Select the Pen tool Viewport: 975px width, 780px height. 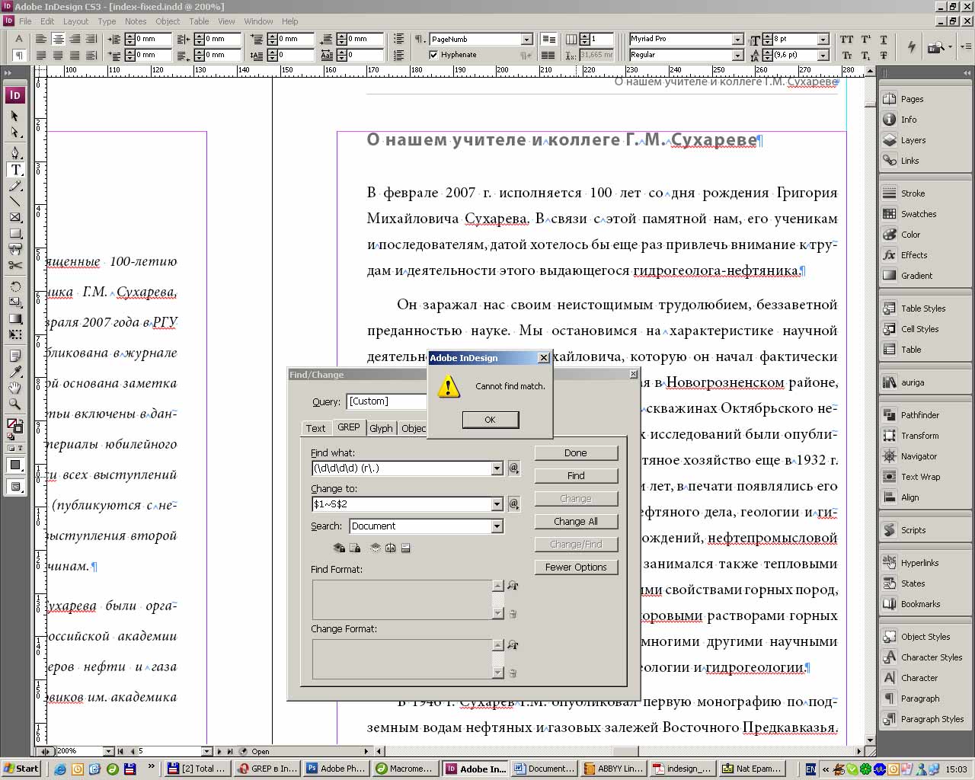[x=15, y=152]
